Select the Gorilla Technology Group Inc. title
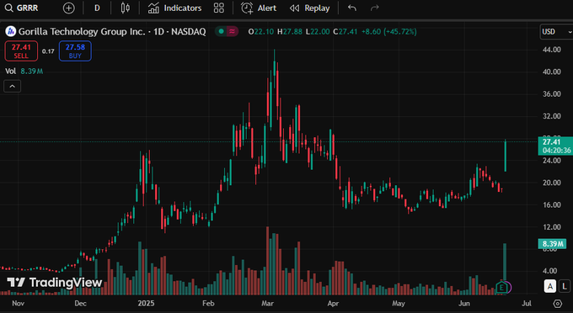This screenshot has height=313, width=573. coord(112,32)
